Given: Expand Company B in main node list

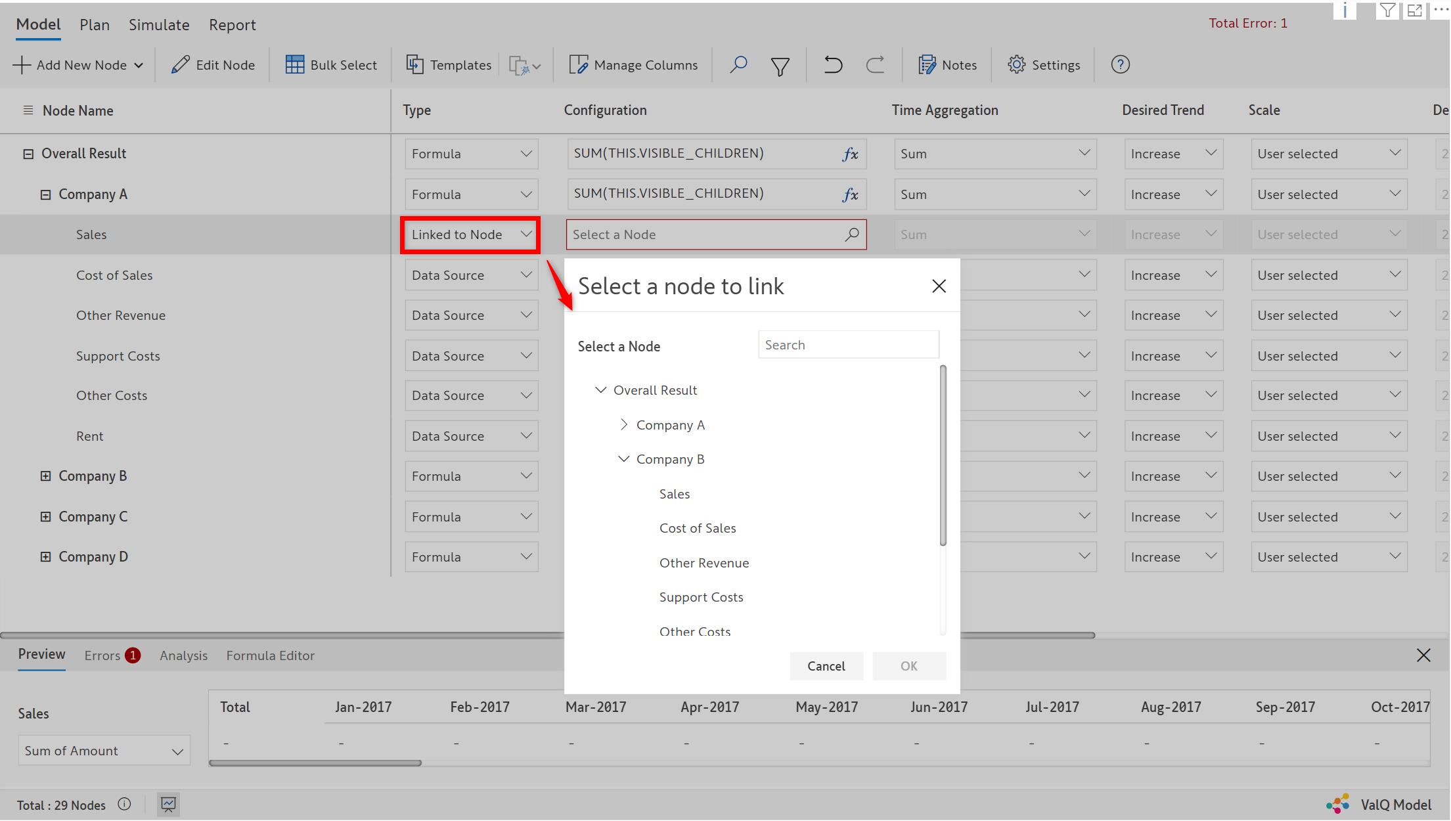Looking at the screenshot, I should (x=45, y=476).
